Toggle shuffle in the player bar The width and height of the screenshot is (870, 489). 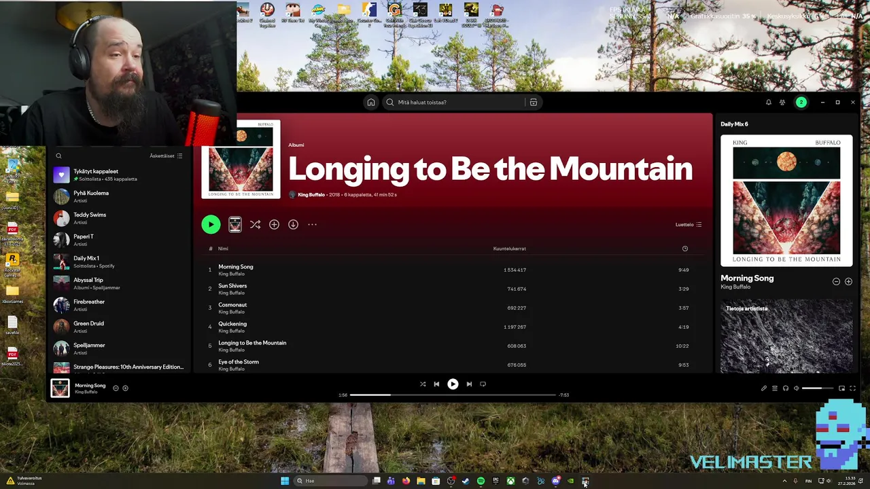[423, 384]
